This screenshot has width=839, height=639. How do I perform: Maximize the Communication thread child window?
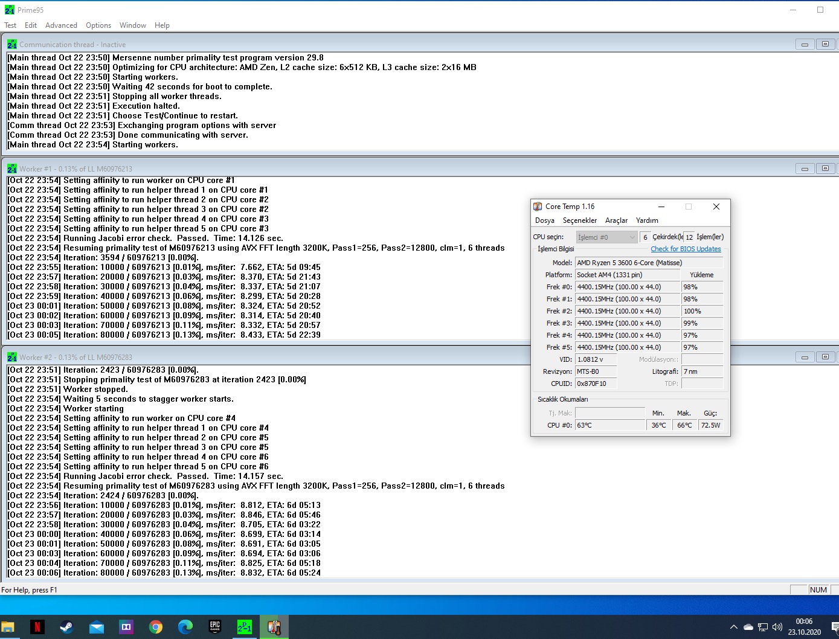point(825,44)
